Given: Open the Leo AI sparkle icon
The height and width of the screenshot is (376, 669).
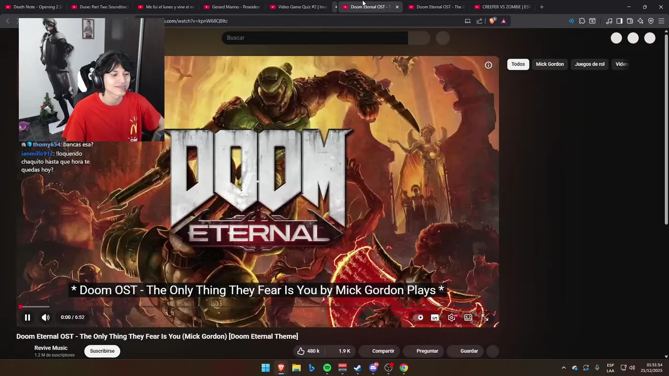Looking at the screenshot, I should click(640, 21).
